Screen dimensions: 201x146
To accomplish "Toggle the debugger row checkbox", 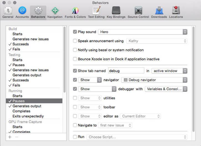I will point(75,89).
